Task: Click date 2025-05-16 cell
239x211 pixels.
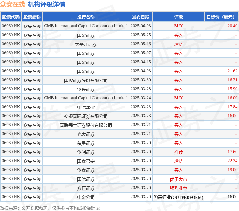Action: 141,44
